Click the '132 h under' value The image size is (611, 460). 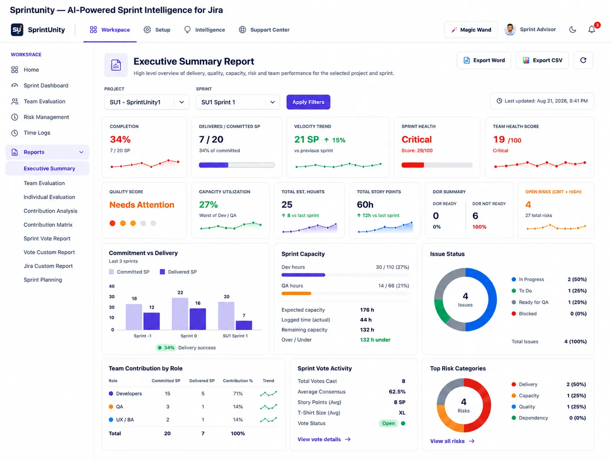click(375, 340)
